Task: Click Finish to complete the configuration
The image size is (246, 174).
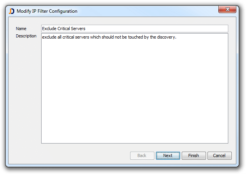Action: [x=193, y=155]
